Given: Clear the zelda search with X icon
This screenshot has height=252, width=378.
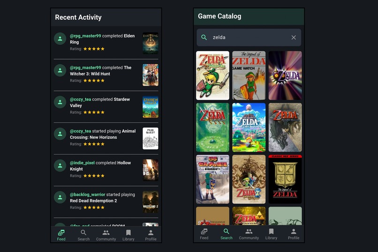Looking at the screenshot, I should [294, 38].
